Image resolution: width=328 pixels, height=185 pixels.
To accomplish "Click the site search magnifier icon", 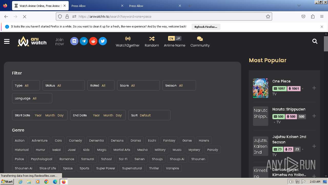I will point(315,41).
